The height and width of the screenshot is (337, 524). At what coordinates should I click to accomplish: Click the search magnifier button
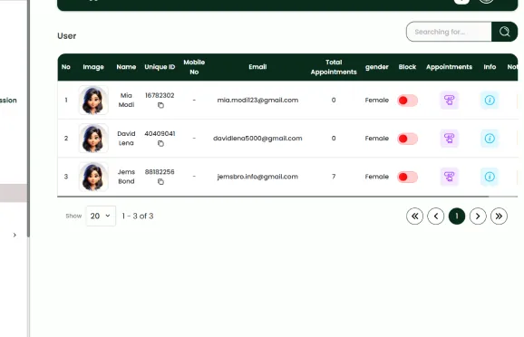504,32
